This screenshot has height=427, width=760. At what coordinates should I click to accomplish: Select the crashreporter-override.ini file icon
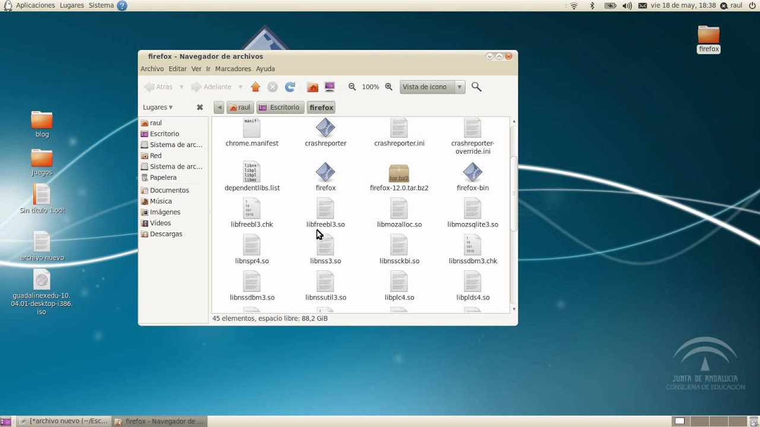tap(473, 128)
